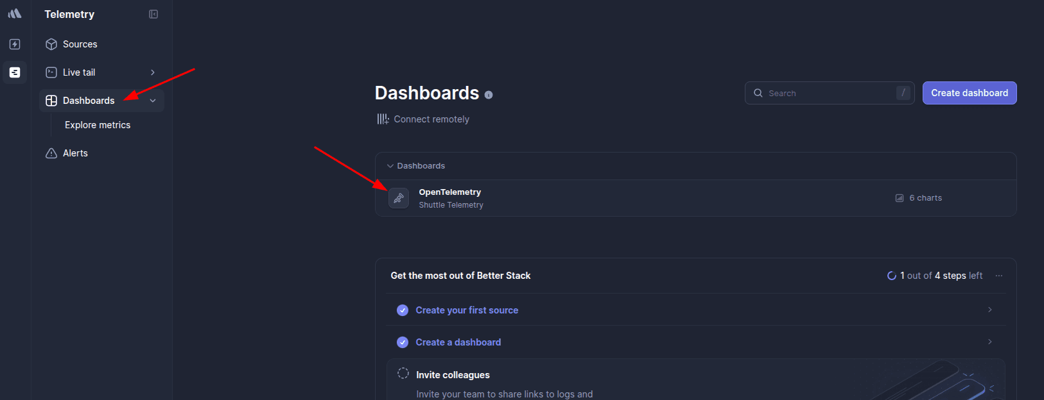Viewport: 1044px width, 400px height.
Task: Click the OpenTelemetry dashboard satellite icon
Action: tap(399, 198)
